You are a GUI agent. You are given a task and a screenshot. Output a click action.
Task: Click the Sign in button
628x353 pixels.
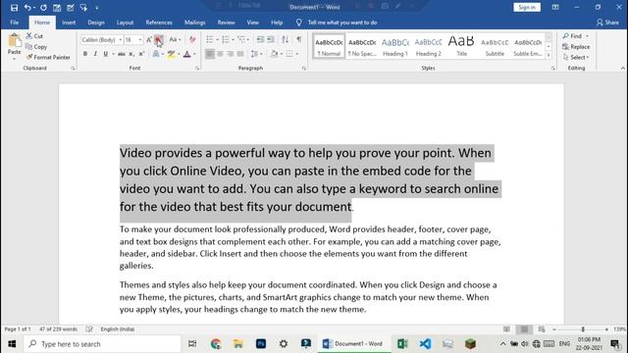click(x=527, y=7)
